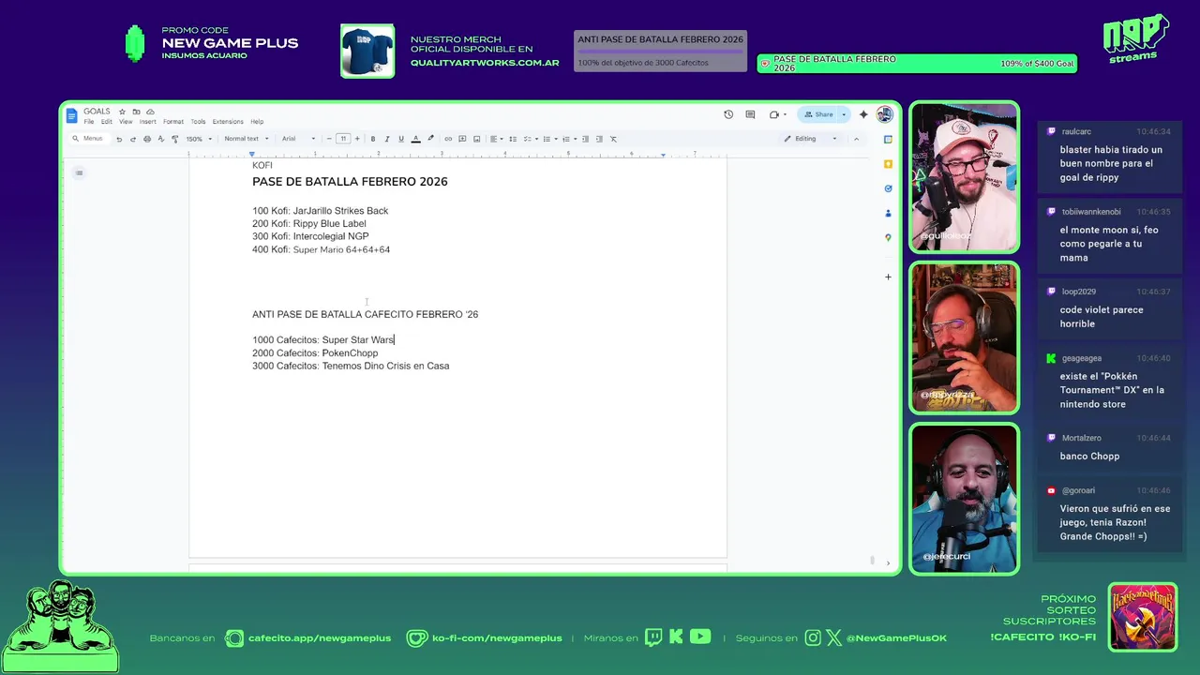Open the Arial font dropdown
The width and height of the screenshot is (1200, 675).
[x=298, y=139]
